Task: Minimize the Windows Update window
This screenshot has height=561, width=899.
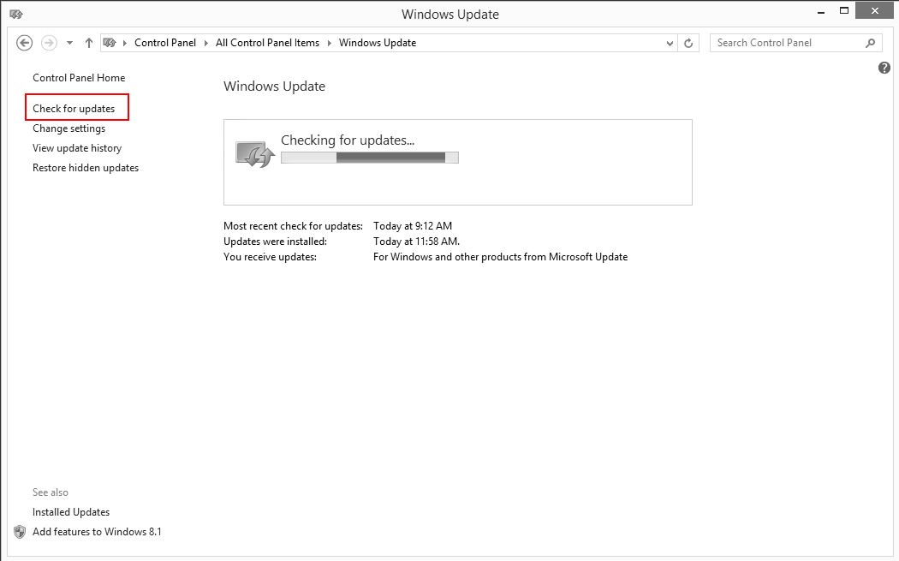Action: [821, 11]
